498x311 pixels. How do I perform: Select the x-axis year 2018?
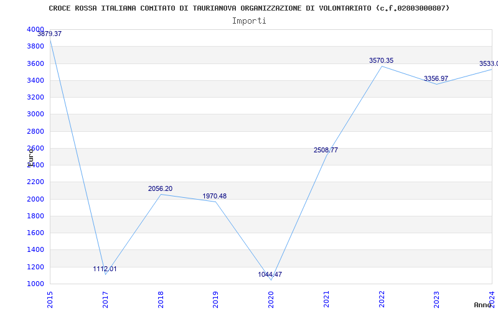(x=161, y=300)
